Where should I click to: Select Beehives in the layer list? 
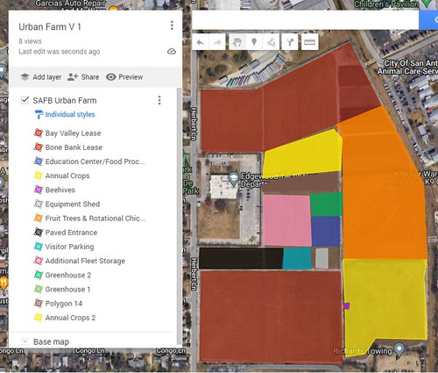[x=60, y=190]
